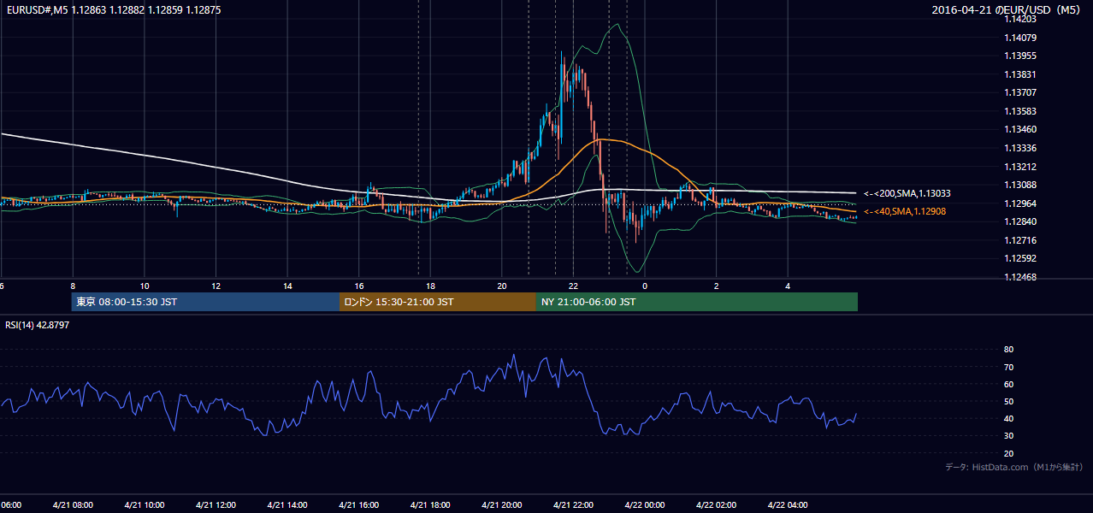Click price level 1.12840 on axis
1093x513 pixels.
tap(1021, 221)
